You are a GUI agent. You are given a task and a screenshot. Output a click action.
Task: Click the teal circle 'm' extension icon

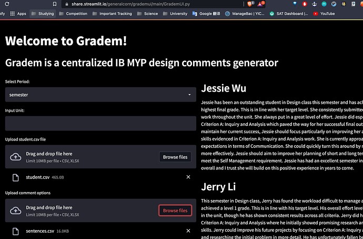click(x=324, y=4)
